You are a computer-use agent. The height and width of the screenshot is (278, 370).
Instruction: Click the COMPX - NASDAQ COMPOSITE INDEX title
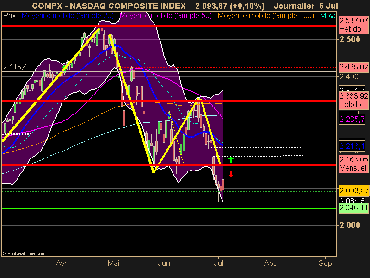(x=109, y=6)
